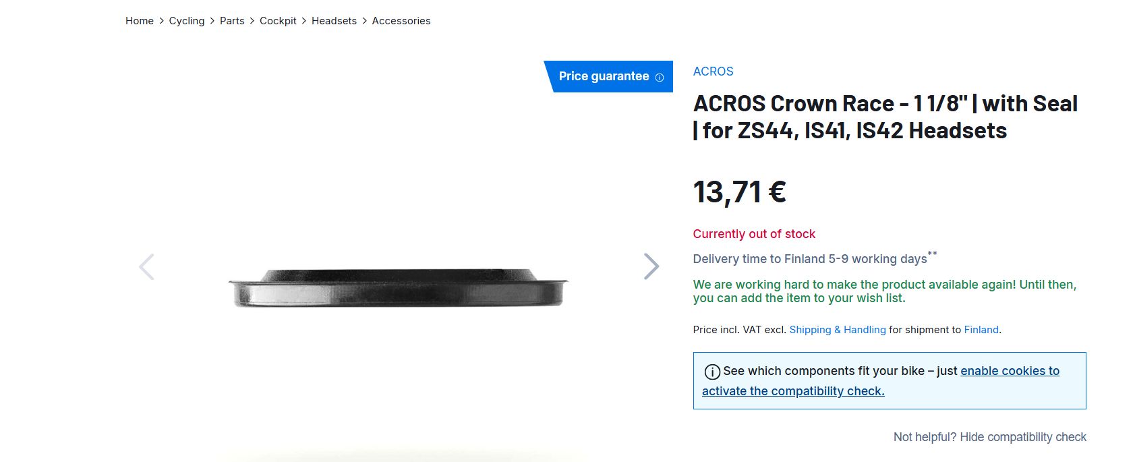Click the crown race product image
This screenshot has width=1135, height=462.
tap(398, 288)
